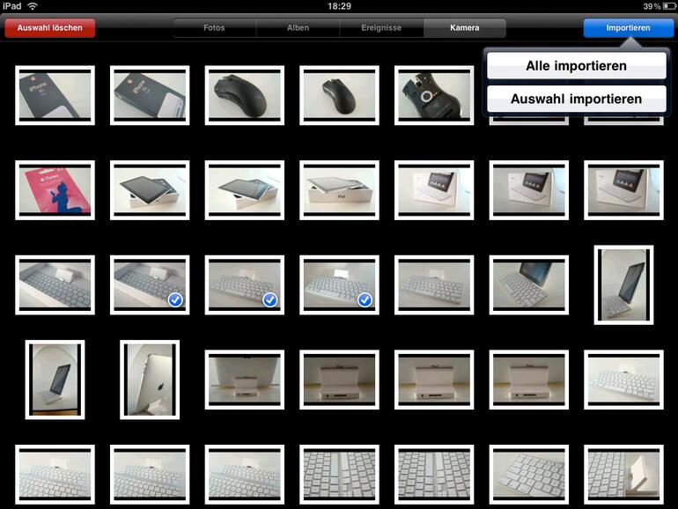The width and height of the screenshot is (678, 509).
Task: Select the first iPhone box photo
Action: coord(55,95)
